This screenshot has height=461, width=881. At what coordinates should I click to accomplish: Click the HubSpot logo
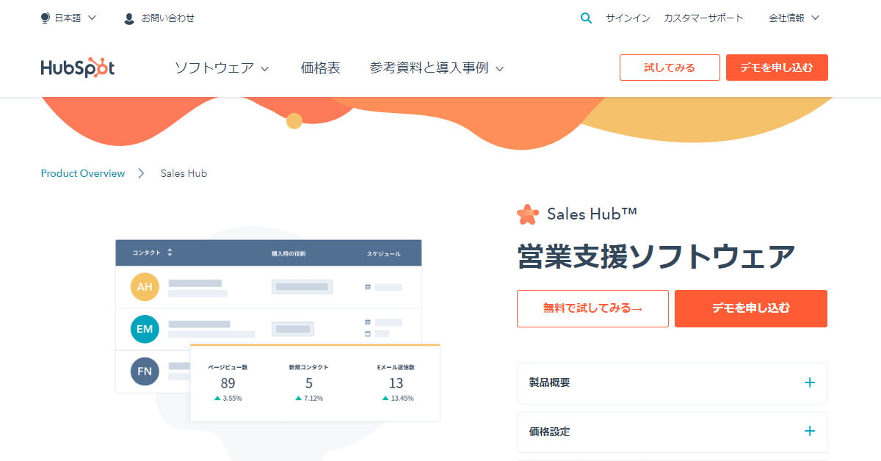[78, 68]
